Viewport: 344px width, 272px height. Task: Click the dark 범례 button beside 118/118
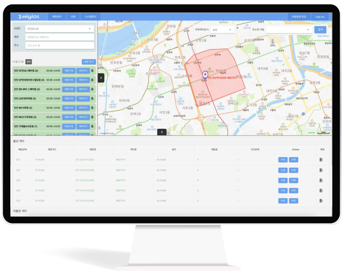(29, 62)
